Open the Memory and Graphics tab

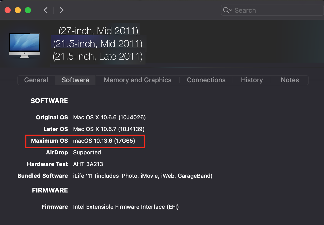[x=138, y=80]
